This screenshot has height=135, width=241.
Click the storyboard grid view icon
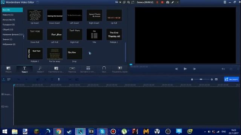click(x=9, y=79)
